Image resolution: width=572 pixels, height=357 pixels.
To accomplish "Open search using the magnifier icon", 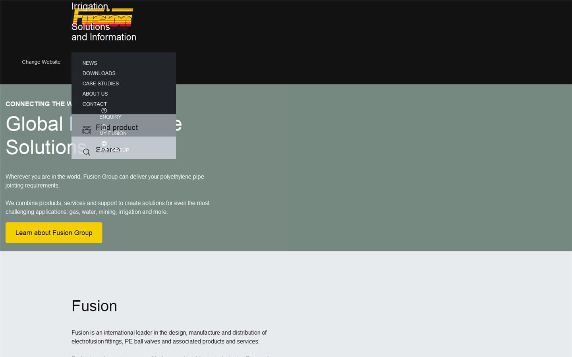I will tap(87, 152).
